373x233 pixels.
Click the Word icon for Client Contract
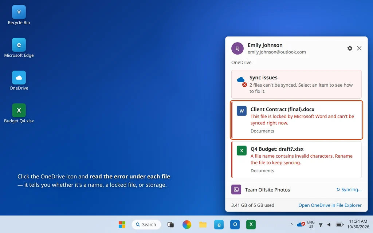pyautogui.click(x=242, y=111)
